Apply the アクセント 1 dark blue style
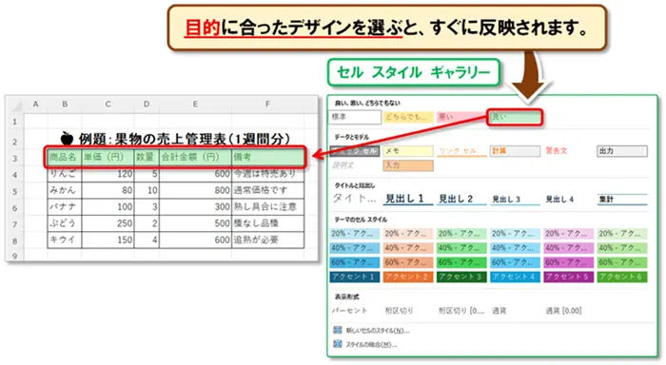Screen dimensions: 666x365 [x=355, y=277]
